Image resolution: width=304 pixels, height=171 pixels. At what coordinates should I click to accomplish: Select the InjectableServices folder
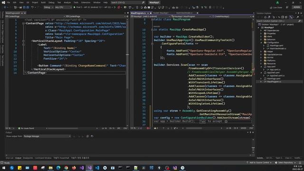click(x=275, y=55)
